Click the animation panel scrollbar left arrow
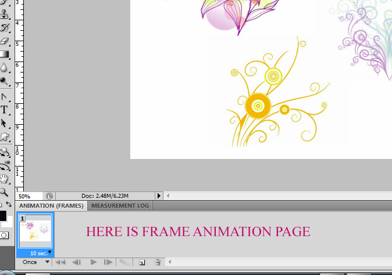The image size is (392, 275). click(x=170, y=262)
